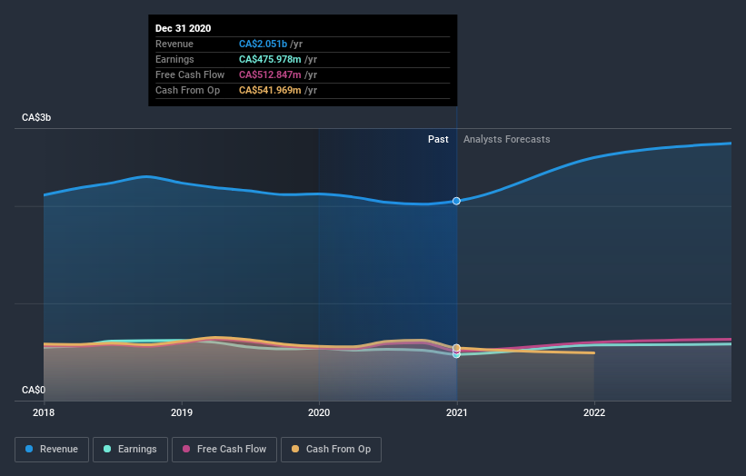The image size is (746, 476).
Task: Click the pink Free Cash Flow legend dot
Action: 186,449
